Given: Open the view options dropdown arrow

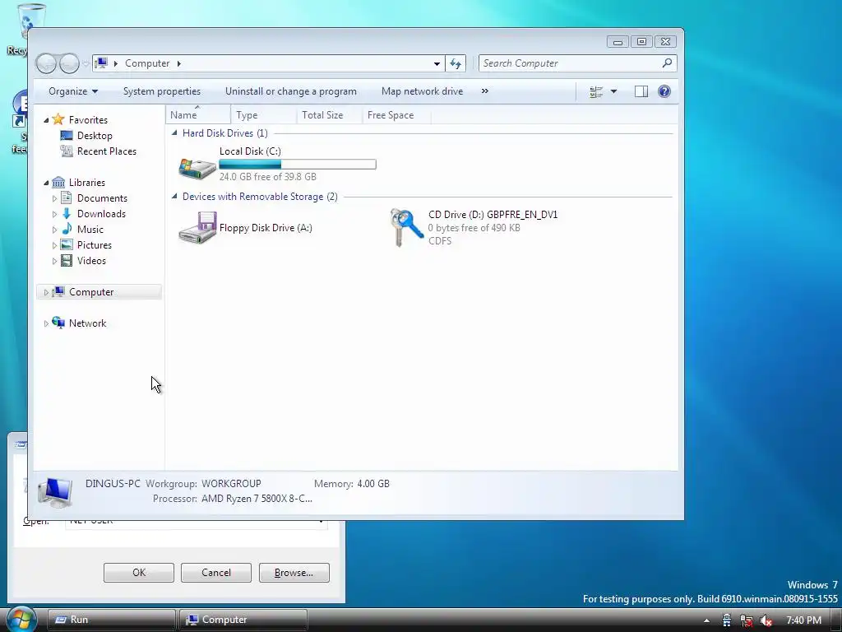Looking at the screenshot, I should coord(613,92).
